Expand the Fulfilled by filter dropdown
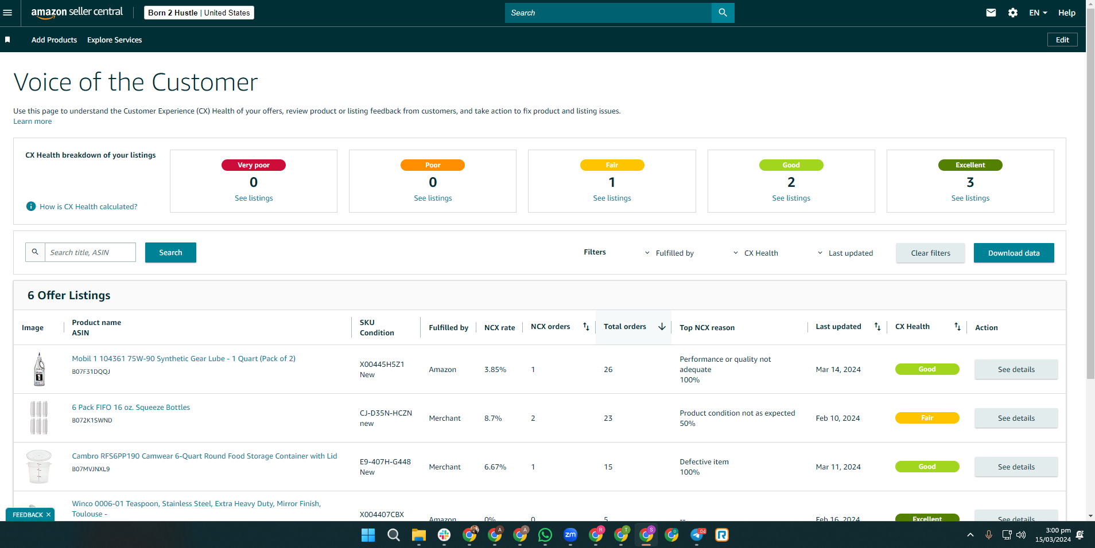Screen dimensions: 1095x548 click(x=669, y=253)
